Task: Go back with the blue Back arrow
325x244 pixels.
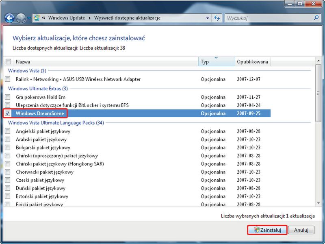Action: (x=9, y=18)
